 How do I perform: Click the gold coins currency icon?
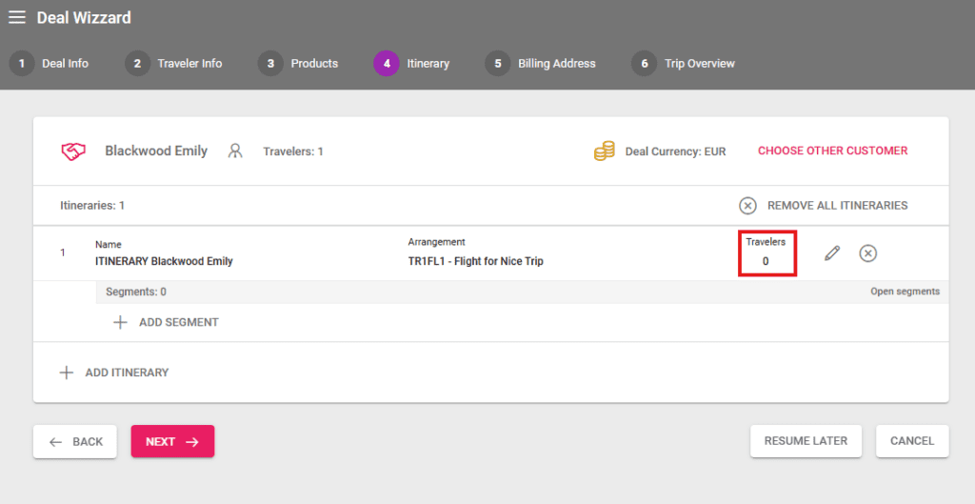(604, 151)
